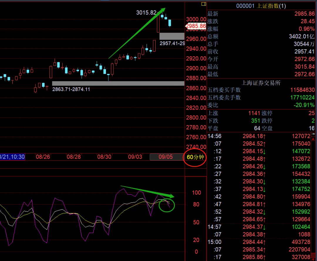The width and height of the screenshot is (317, 261).
Task: Click the 今开 value 2972.66
Action: click(304, 59)
